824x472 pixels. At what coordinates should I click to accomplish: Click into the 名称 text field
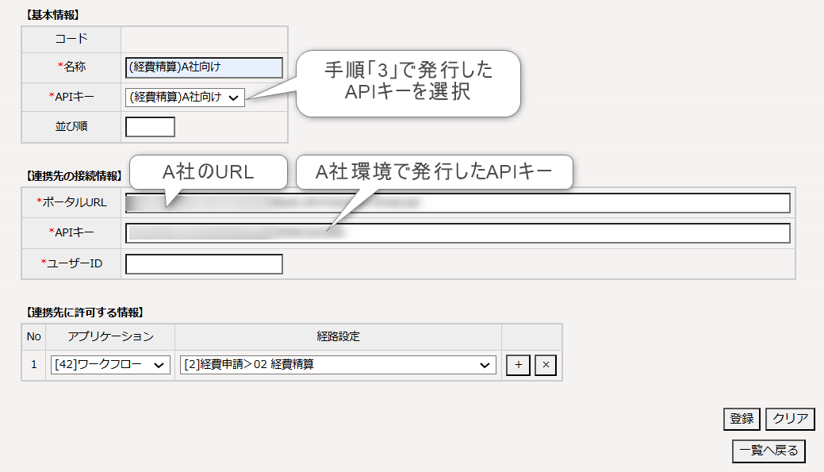click(204, 67)
